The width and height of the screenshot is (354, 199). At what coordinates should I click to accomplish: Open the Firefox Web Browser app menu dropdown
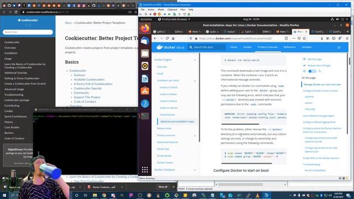174,19
